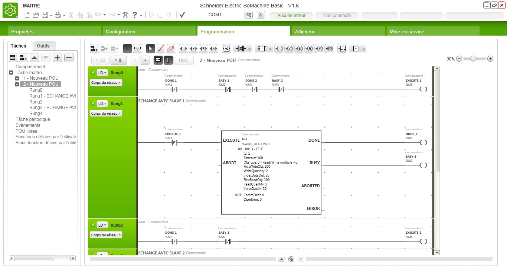Insert a comparison block
The image size is (507, 270).
pos(227,49)
